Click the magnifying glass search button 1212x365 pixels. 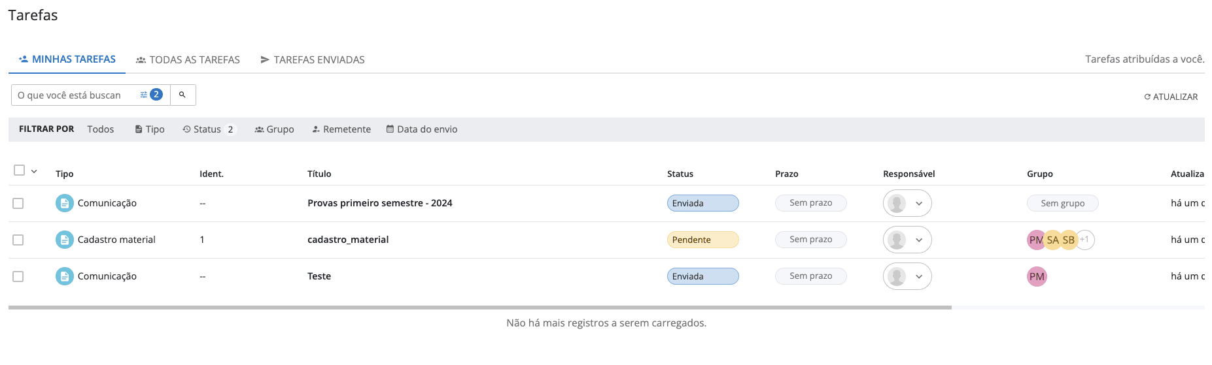(x=182, y=95)
